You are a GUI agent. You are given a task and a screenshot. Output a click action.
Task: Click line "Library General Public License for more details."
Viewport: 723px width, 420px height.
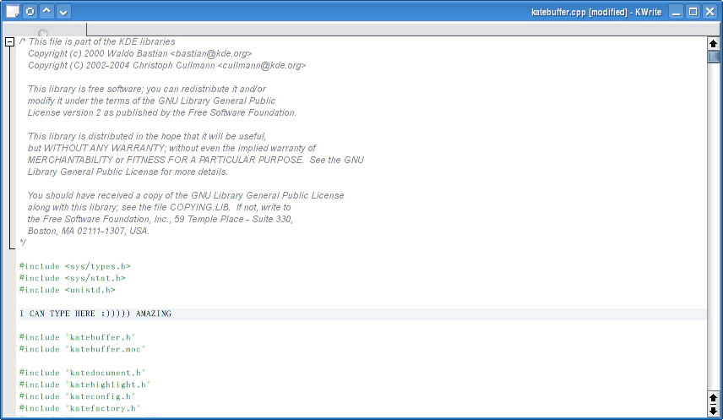click(x=128, y=172)
